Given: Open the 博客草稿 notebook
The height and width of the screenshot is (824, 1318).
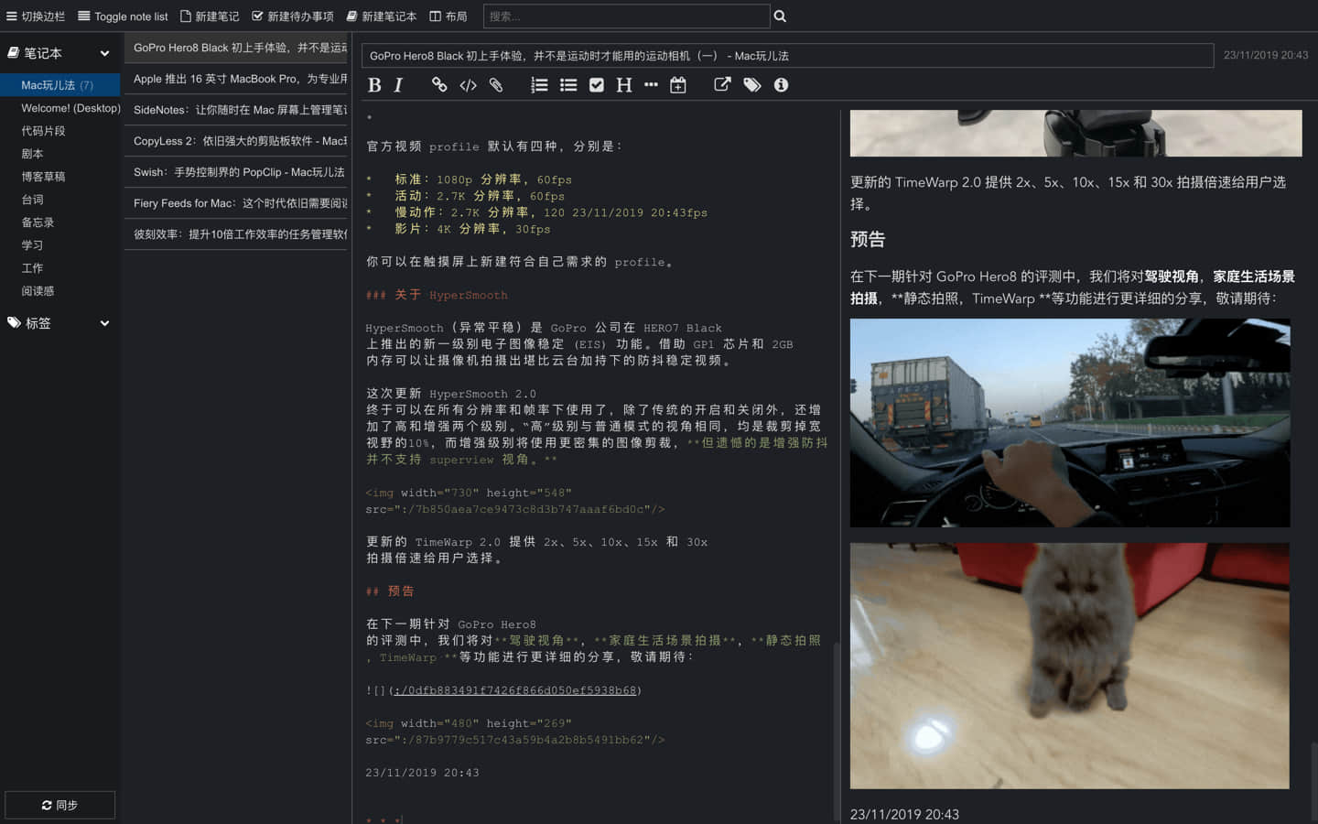Looking at the screenshot, I should 60,177.
